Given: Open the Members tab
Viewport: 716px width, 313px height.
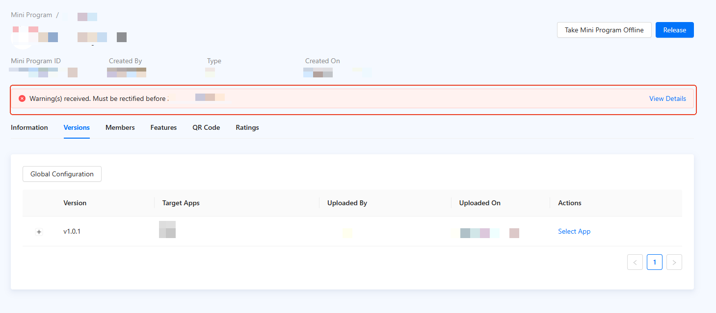Looking at the screenshot, I should (120, 127).
